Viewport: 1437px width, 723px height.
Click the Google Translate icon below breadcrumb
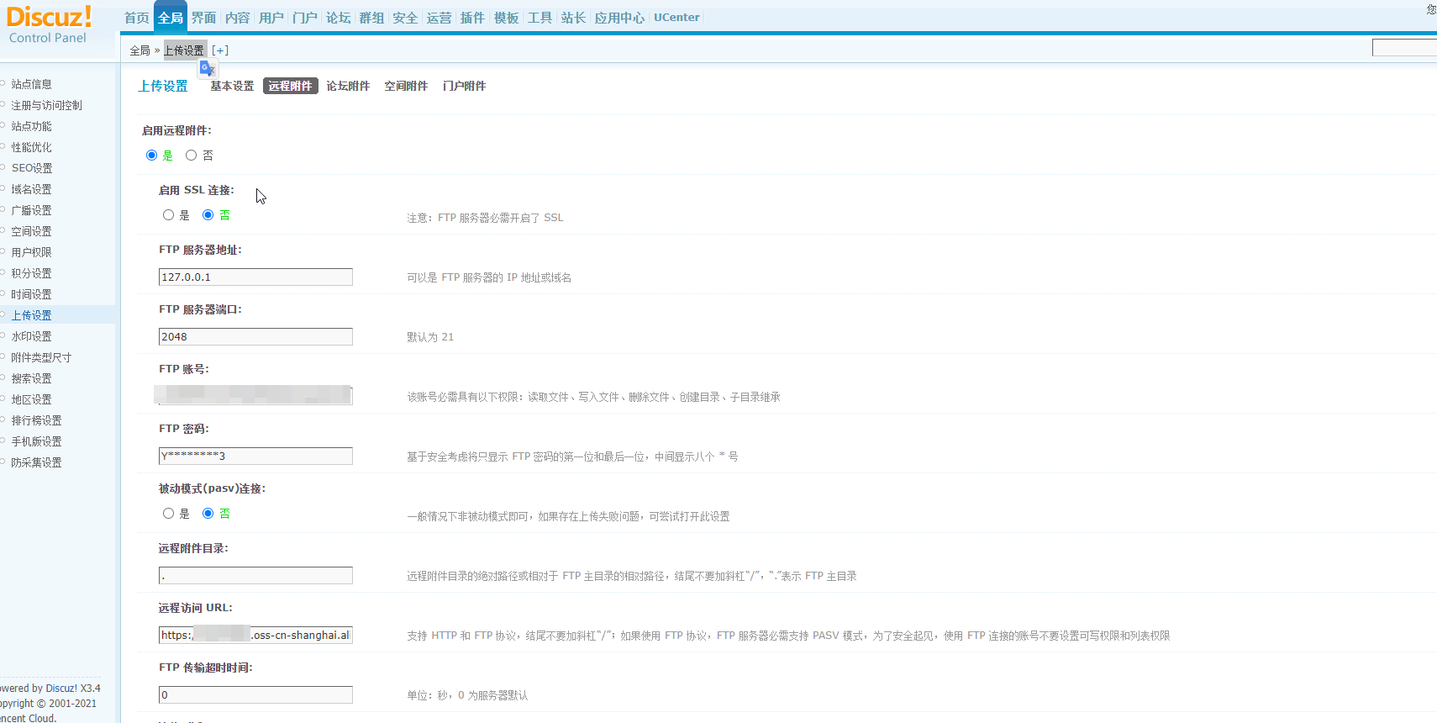[x=208, y=69]
